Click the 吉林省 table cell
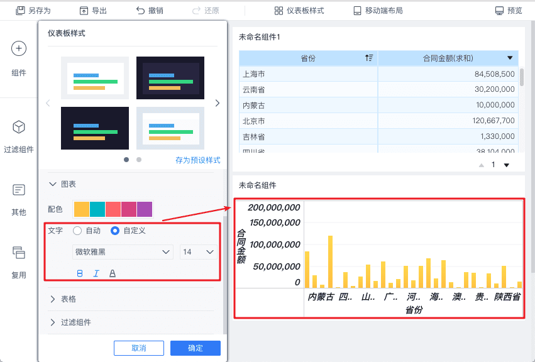The width and height of the screenshot is (535, 362). (x=309, y=136)
